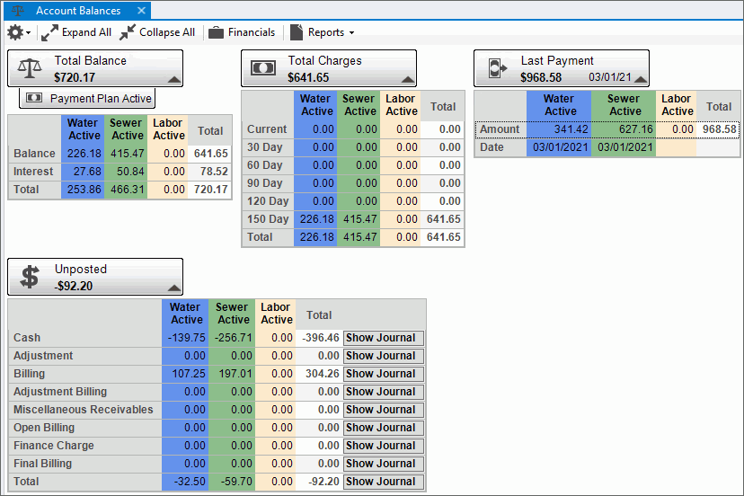This screenshot has height=496, width=744.
Task: Show Journal for Unposted Total row
Action: [x=384, y=482]
